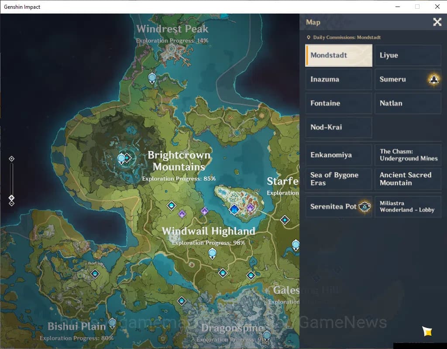Select the Statue of the Seven under Windwail Highland label
Viewport: 447px width, 349px height.
pyautogui.click(x=212, y=253)
